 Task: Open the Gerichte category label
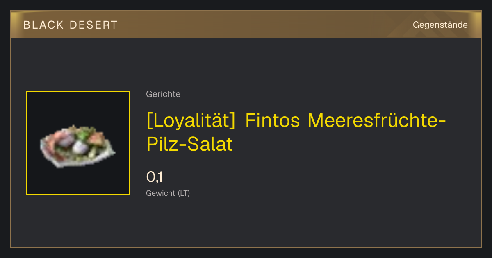pyautogui.click(x=163, y=94)
